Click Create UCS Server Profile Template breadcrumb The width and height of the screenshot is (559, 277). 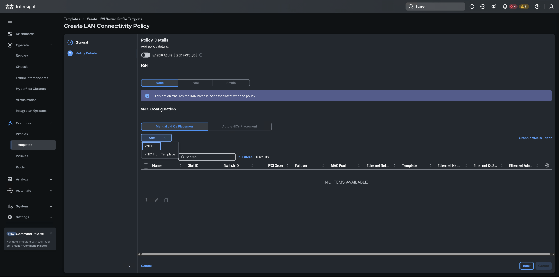pyautogui.click(x=114, y=19)
